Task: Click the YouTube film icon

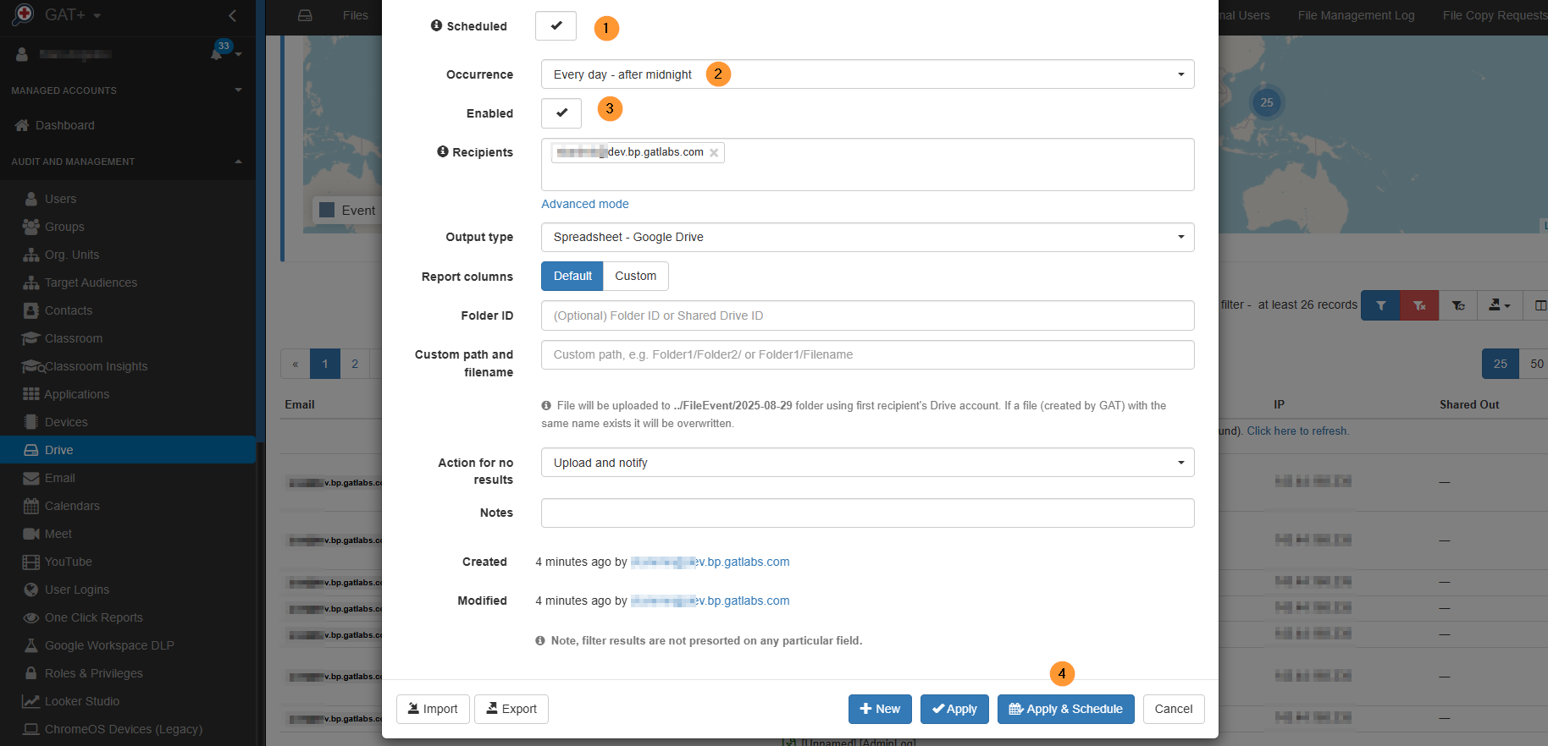Action: [x=31, y=562]
